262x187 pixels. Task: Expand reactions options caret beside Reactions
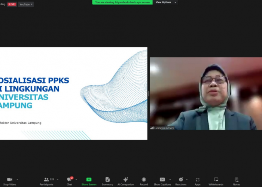coord(187,180)
